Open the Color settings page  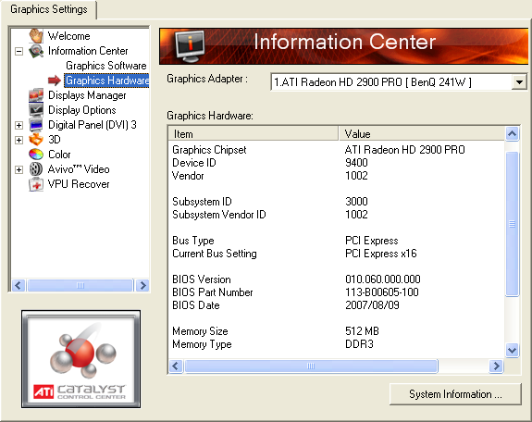tap(59, 155)
